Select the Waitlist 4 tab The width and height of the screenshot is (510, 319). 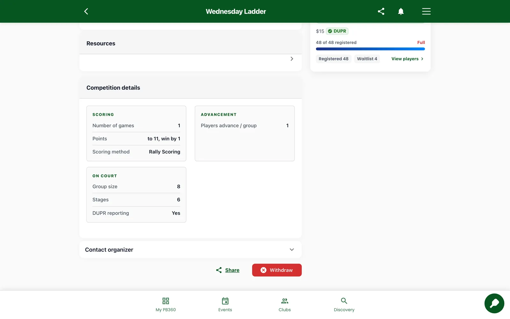tap(367, 59)
